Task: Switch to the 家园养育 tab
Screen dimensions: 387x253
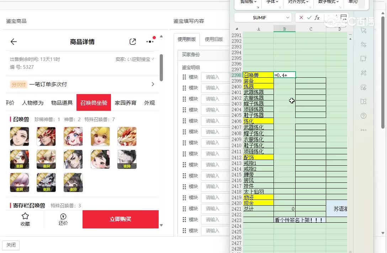Action: [126, 103]
